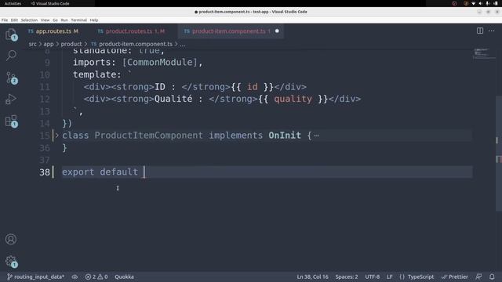
Task: Open the Selection menu
Action: (x=29, y=20)
